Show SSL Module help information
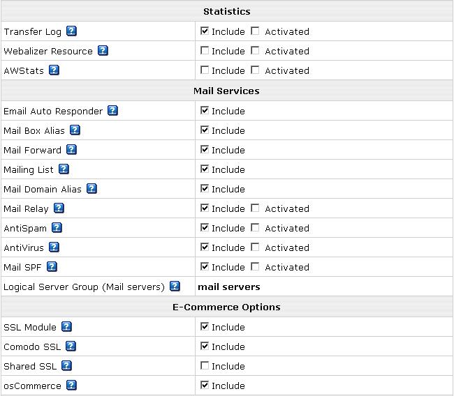This screenshot has width=454, height=396. coord(66,326)
